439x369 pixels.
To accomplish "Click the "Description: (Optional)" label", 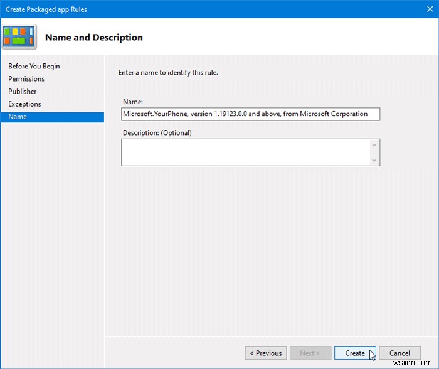I will (157, 133).
